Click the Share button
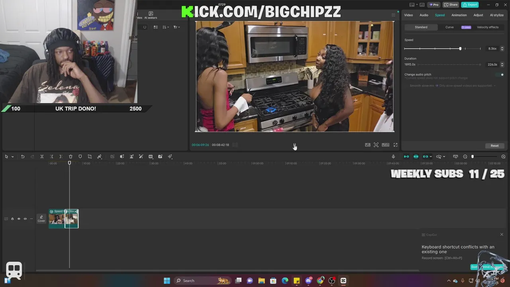This screenshot has width=510, height=287. pos(451,4)
